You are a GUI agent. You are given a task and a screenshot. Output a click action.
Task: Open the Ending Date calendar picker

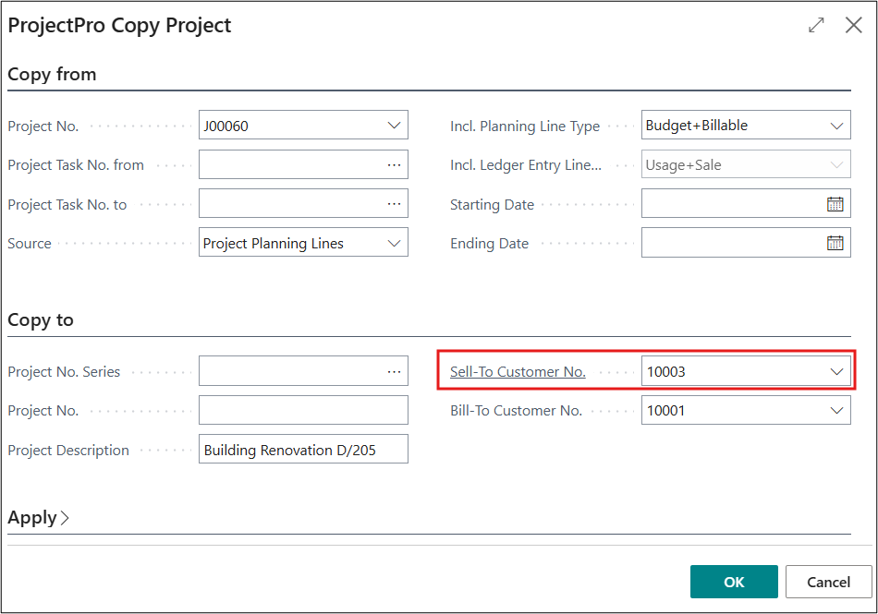tap(835, 243)
